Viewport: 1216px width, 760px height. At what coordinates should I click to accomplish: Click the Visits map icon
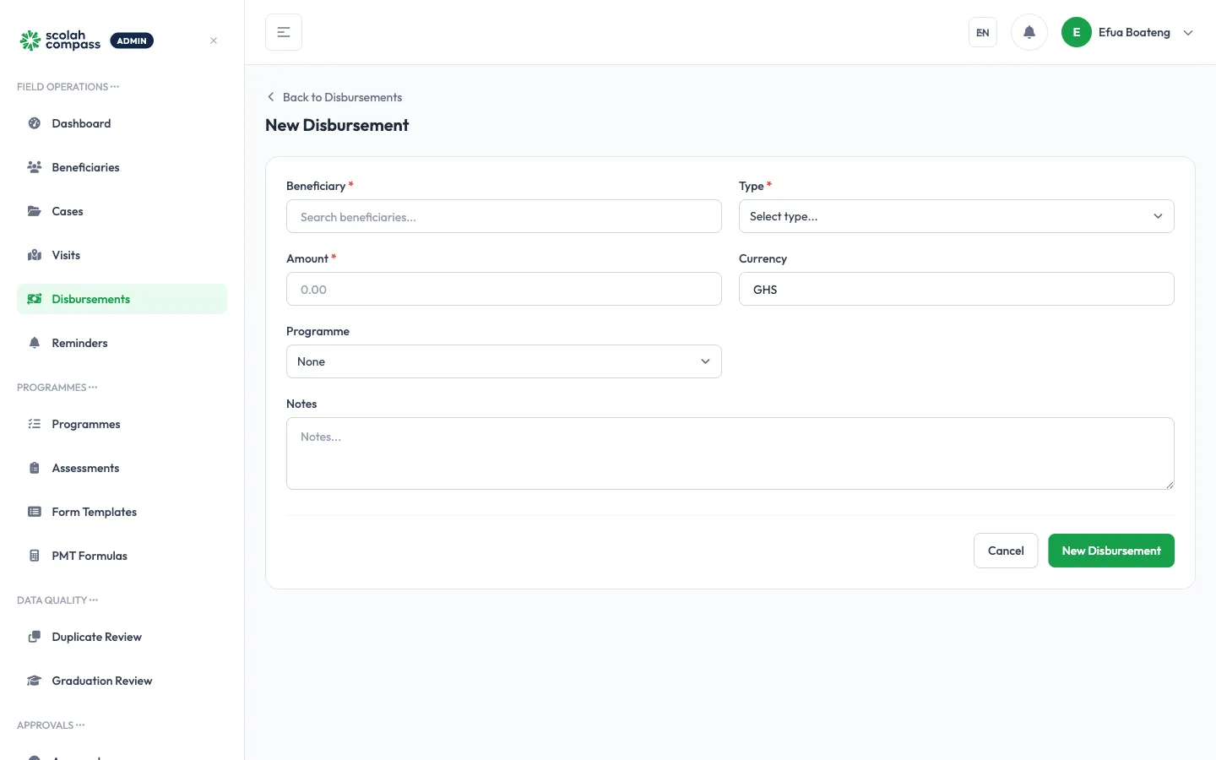pos(35,255)
